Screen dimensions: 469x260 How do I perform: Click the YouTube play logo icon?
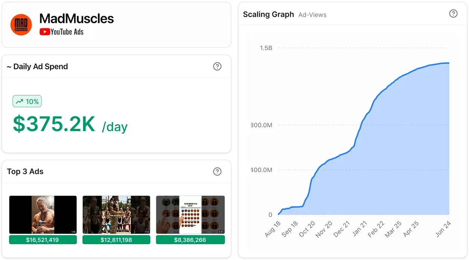click(45, 32)
